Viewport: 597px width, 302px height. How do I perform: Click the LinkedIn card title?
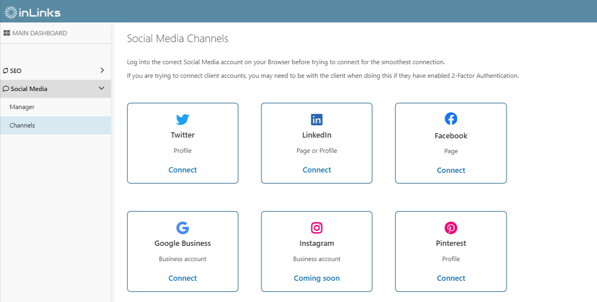(317, 135)
